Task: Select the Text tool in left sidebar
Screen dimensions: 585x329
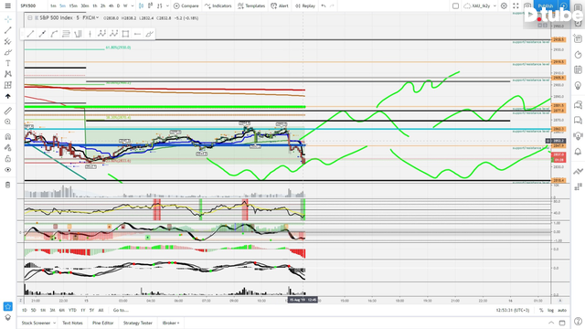Action: pyautogui.click(x=8, y=63)
